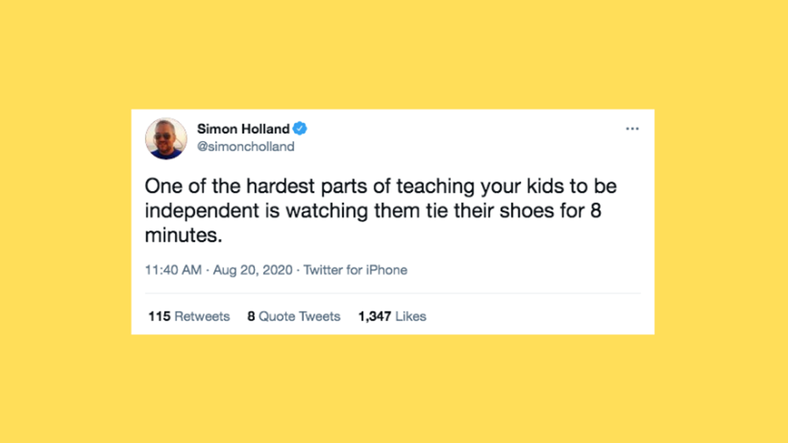Click the Simon Holland display name
The height and width of the screenshot is (443, 788).
click(243, 129)
